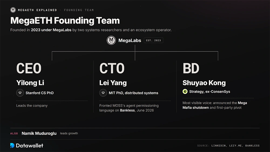Click the MegaETH logo beside MEGAETH EXPLAINED
The width and height of the screenshot is (270, 152).
[13, 10]
